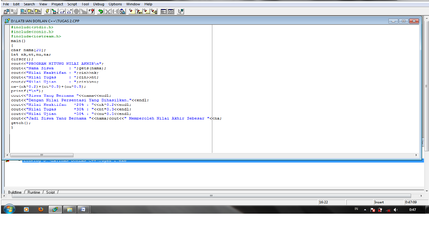Click the code line 'int nk,nt,nu,na;'
The height and width of the screenshot is (241, 429).
[31, 54]
